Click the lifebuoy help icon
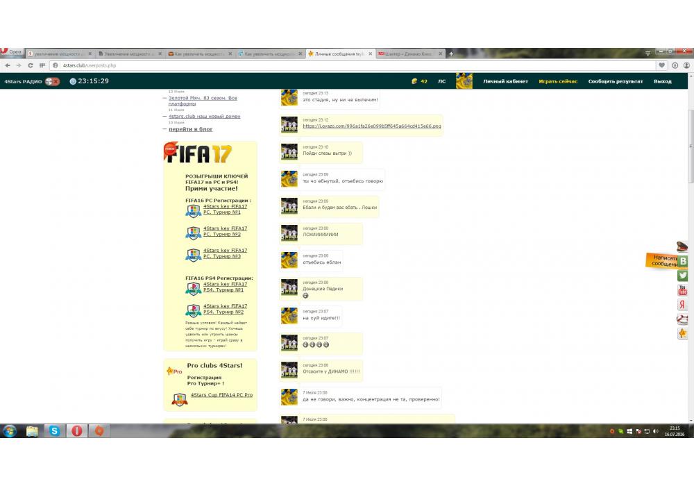 (682, 319)
